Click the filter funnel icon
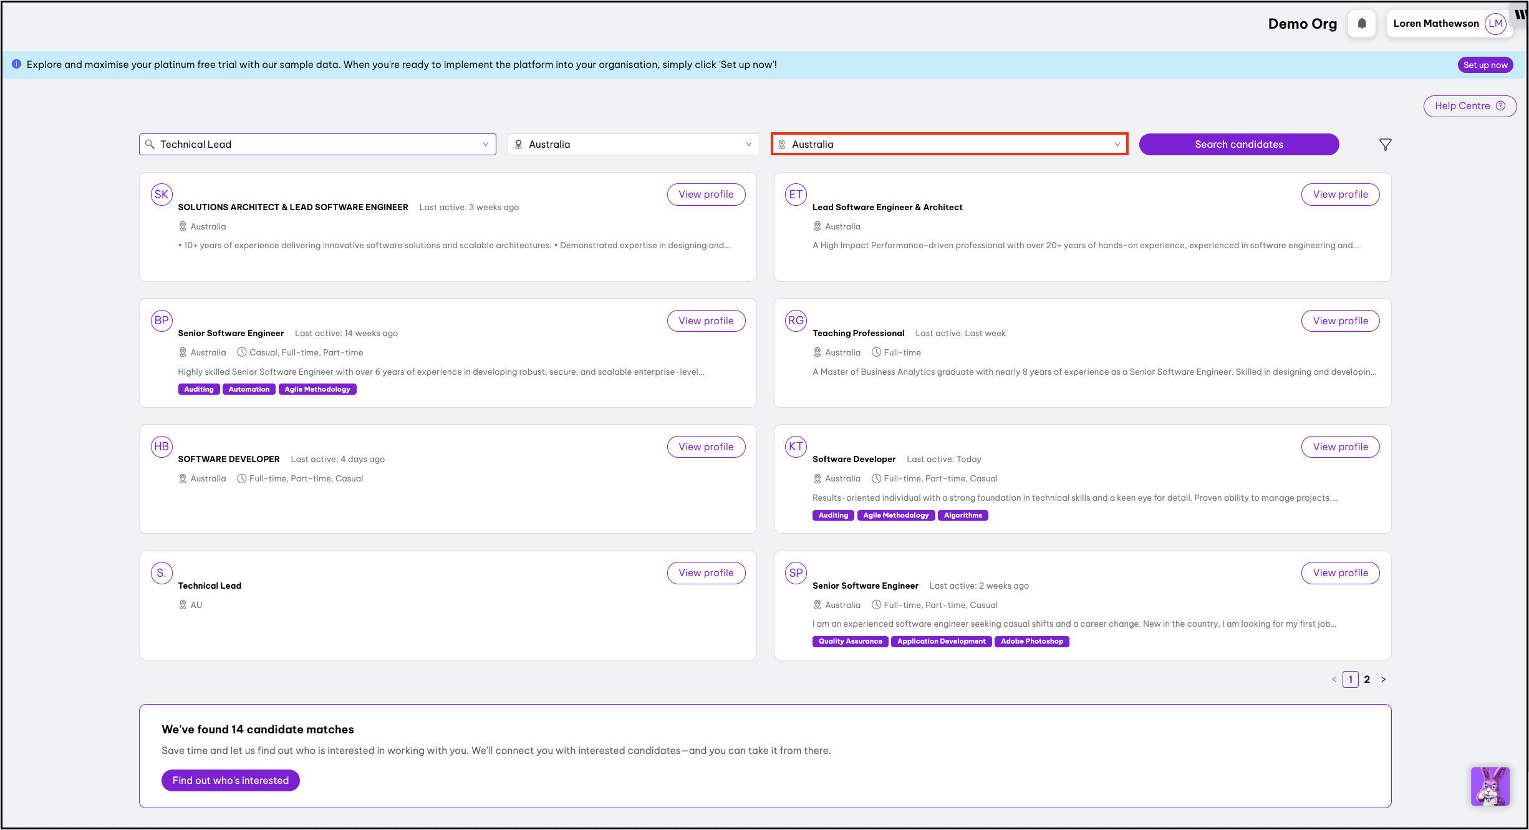 (x=1385, y=145)
